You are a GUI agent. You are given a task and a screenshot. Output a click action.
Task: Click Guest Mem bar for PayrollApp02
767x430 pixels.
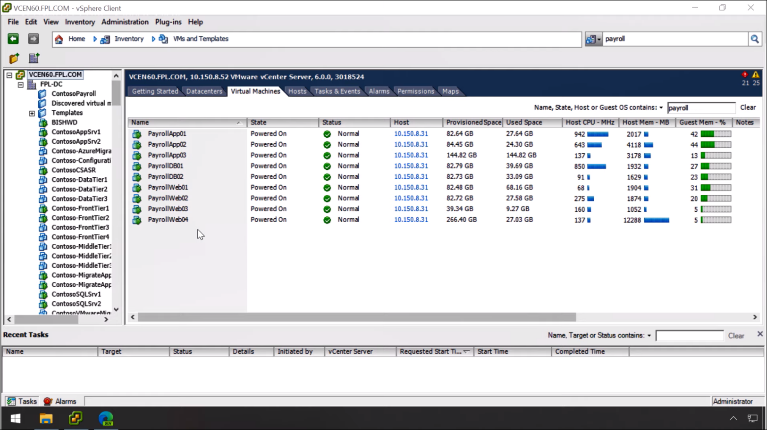[x=716, y=145]
